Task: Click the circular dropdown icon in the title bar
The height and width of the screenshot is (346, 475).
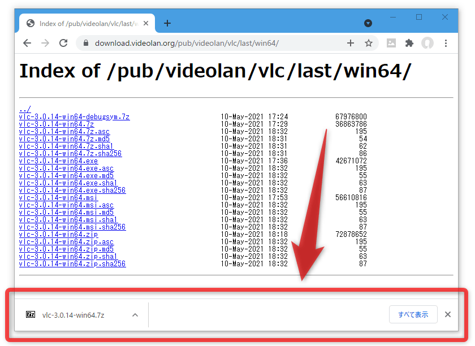Action: [x=368, y=23]
